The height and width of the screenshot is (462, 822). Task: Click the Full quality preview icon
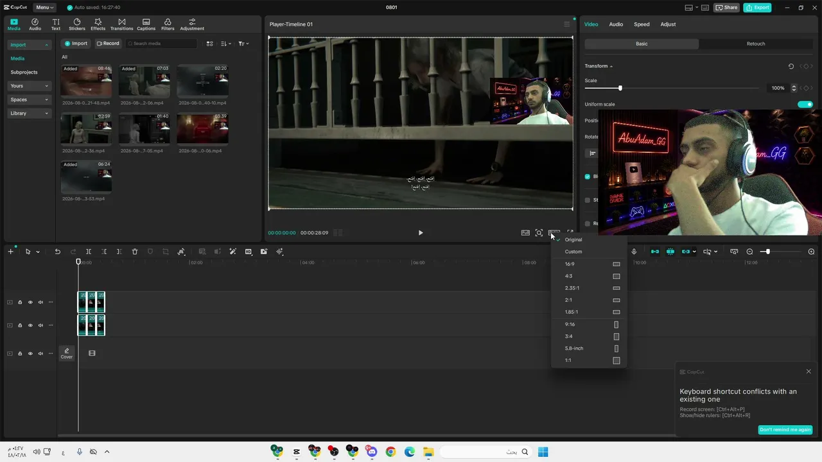pos(525,233)
